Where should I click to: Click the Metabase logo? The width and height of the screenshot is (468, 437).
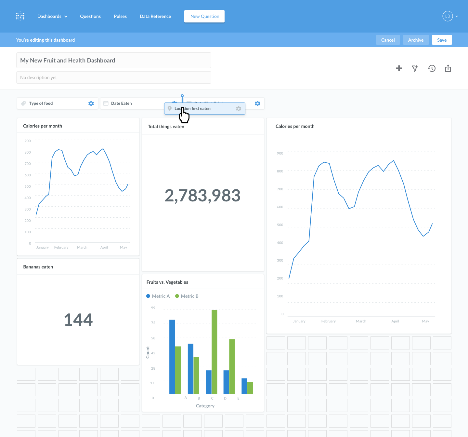(20, 16)
